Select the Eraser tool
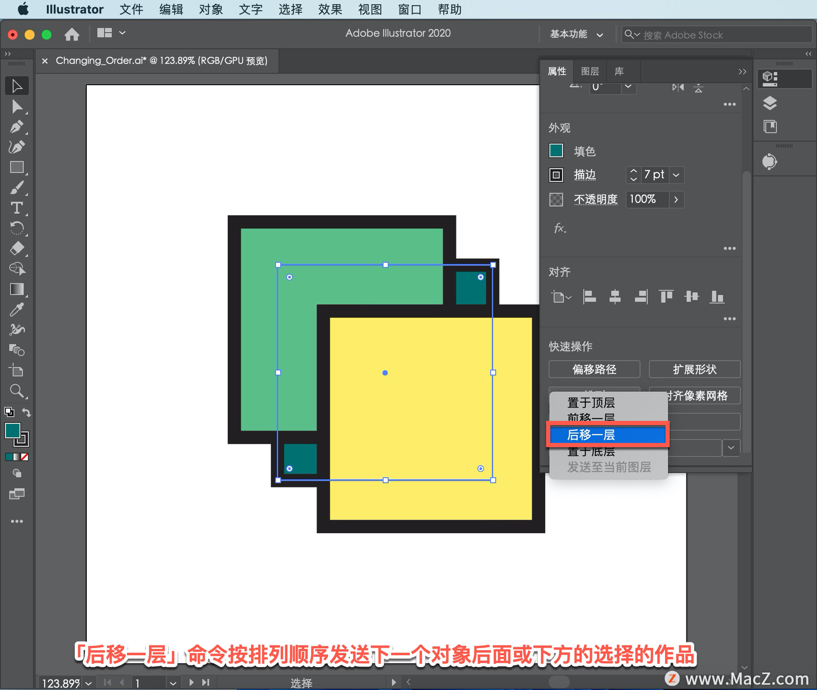The width and height of the screenshot is (817, 690). click(x=17, y=248)
